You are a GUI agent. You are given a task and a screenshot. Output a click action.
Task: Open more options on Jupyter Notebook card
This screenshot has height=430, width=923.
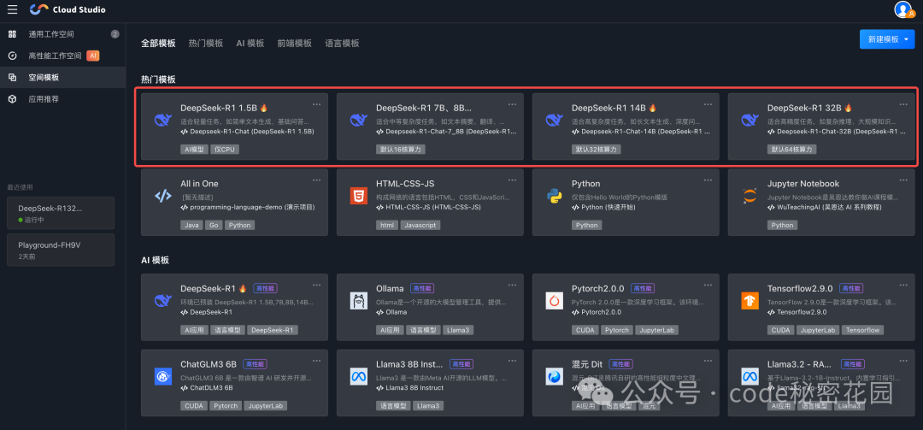[x=903, y=180]
